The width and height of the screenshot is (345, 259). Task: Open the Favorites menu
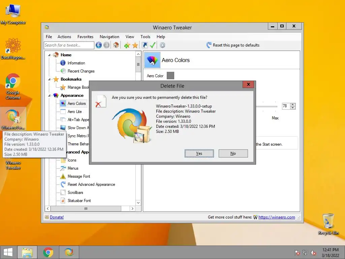[85, 37]
